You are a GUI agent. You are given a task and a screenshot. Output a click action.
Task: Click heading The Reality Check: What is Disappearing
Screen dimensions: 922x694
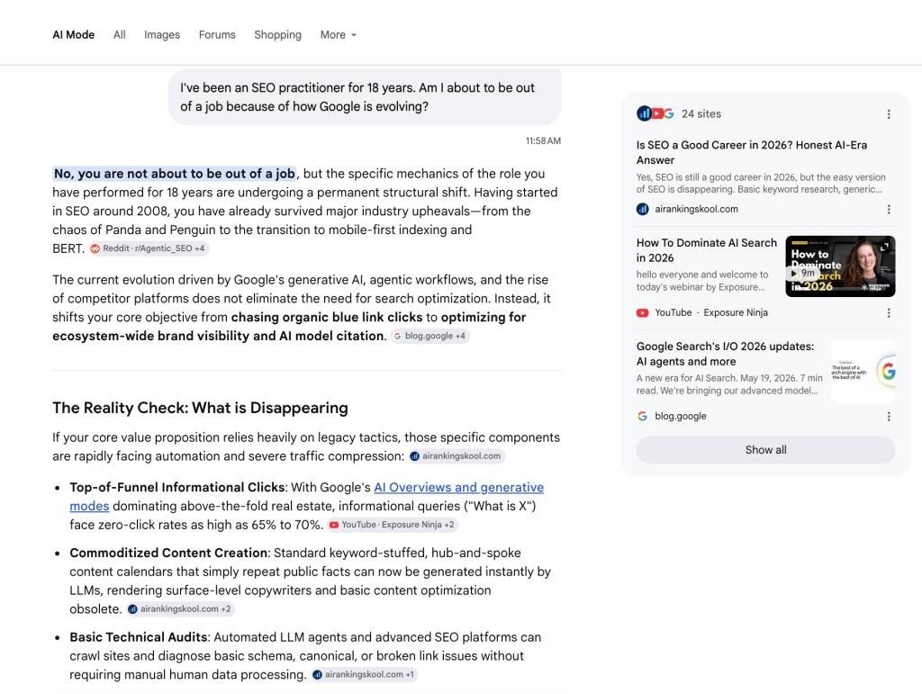click(200, 408)
